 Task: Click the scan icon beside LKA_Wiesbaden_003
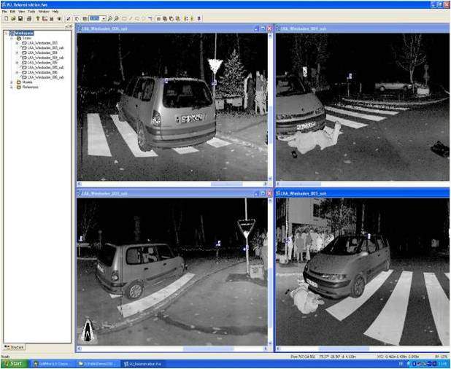tap(25, 43)
